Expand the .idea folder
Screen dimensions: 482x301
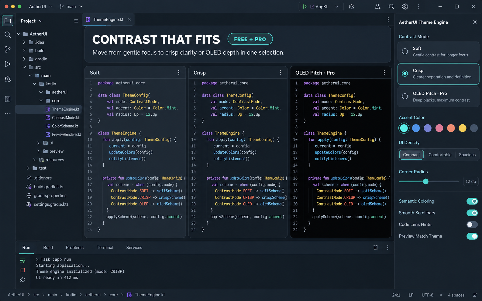point(24,42)
